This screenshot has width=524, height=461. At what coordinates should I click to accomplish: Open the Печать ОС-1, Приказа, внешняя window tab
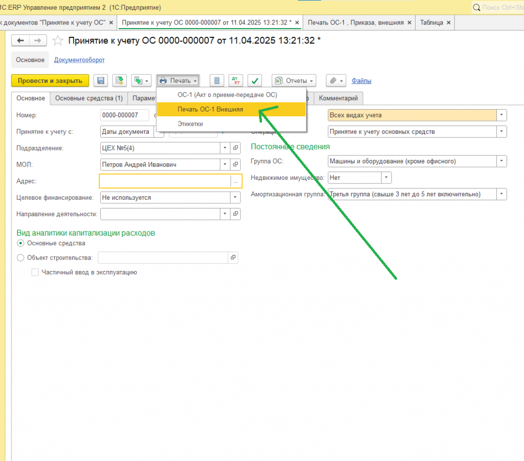click(356, 23)
